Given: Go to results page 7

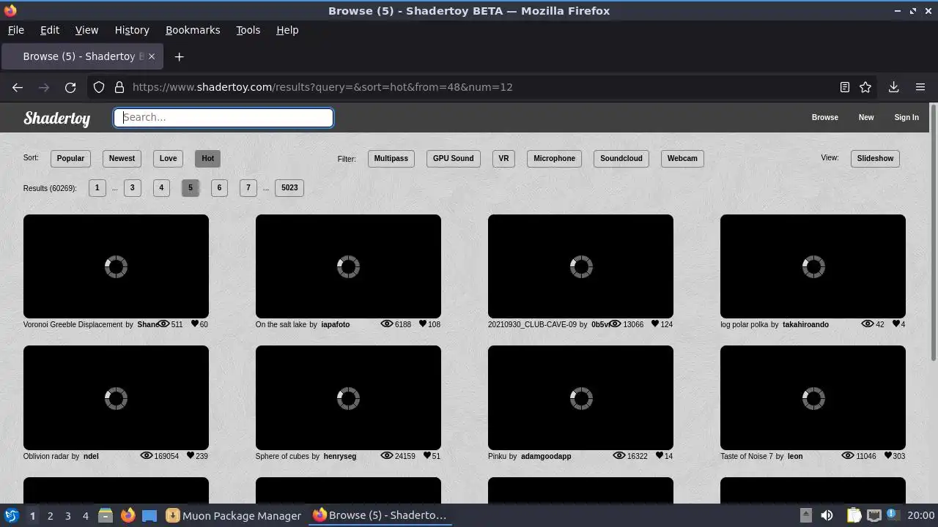Looking at the screenshot, I should pyautogui.click(x=248, y=187).
